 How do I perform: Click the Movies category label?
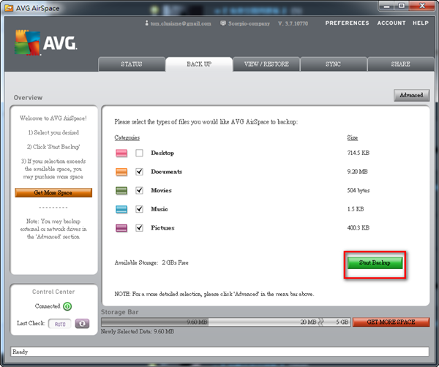(161, 191)
